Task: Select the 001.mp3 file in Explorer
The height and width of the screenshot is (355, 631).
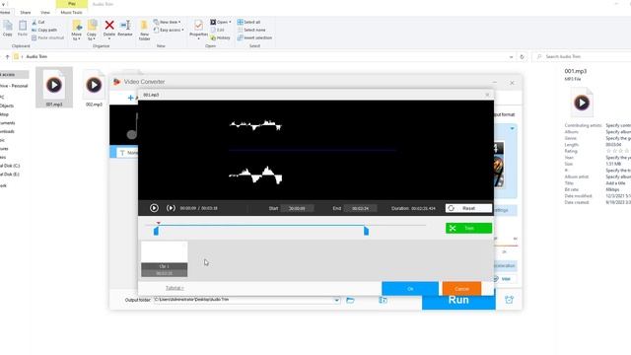Action: [x=54, y=88]
